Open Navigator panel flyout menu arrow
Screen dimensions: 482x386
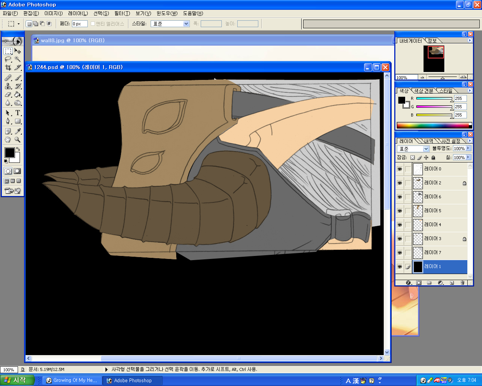[470, 40]
